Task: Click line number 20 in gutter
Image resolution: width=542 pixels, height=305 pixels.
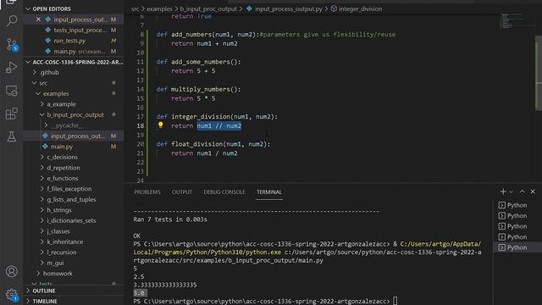Action: [140, 144]
